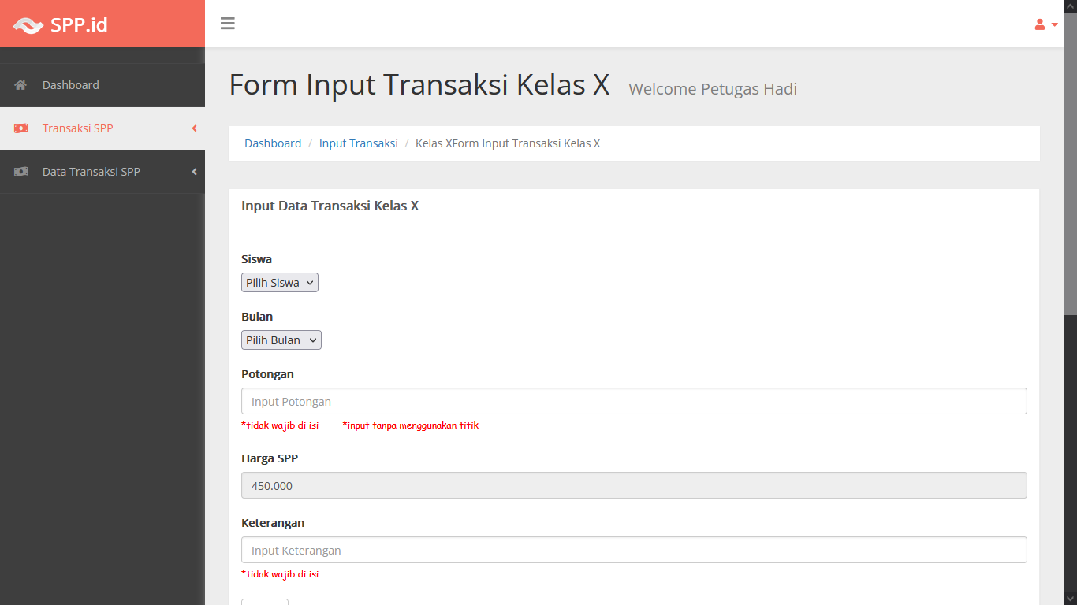The image size is (1077, 605).
Task: Open the user profile icon
Action: 1040,24
